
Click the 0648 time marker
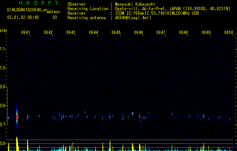(183, 32)
